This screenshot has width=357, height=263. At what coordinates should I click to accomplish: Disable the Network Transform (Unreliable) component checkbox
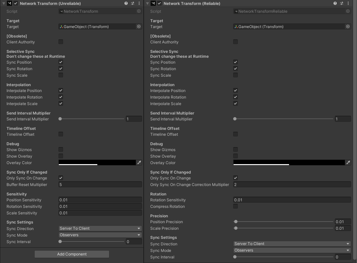coord(16,3)
